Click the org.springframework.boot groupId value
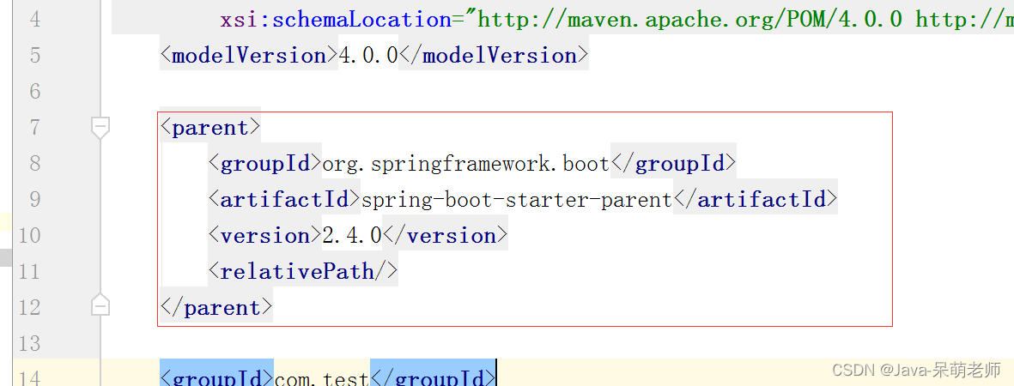The image size is (1014, 386). click(465, 164)
